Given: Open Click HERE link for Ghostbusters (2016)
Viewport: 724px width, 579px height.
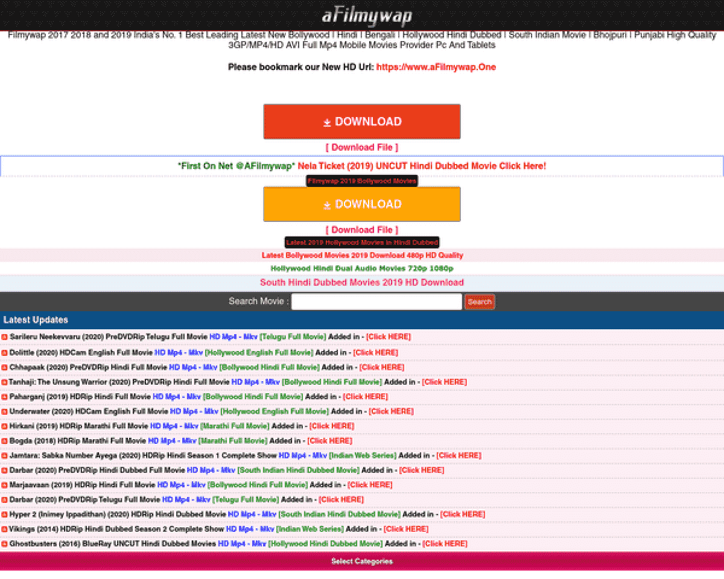Looking at the screenshot, I should 445,543.
